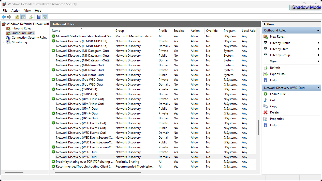Select the Monitoring tree node

tap(19, 42)
